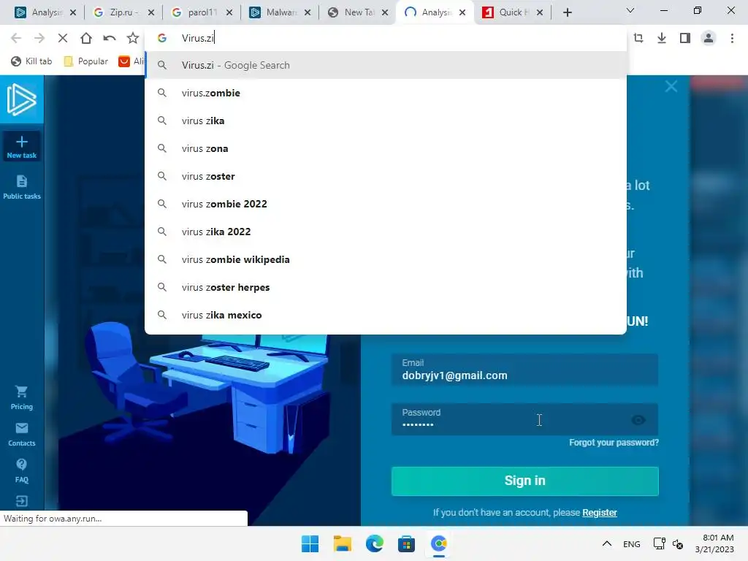The image size is (748, 561).
Task: Open the ENG language selector
Action: tap(632, 543)
